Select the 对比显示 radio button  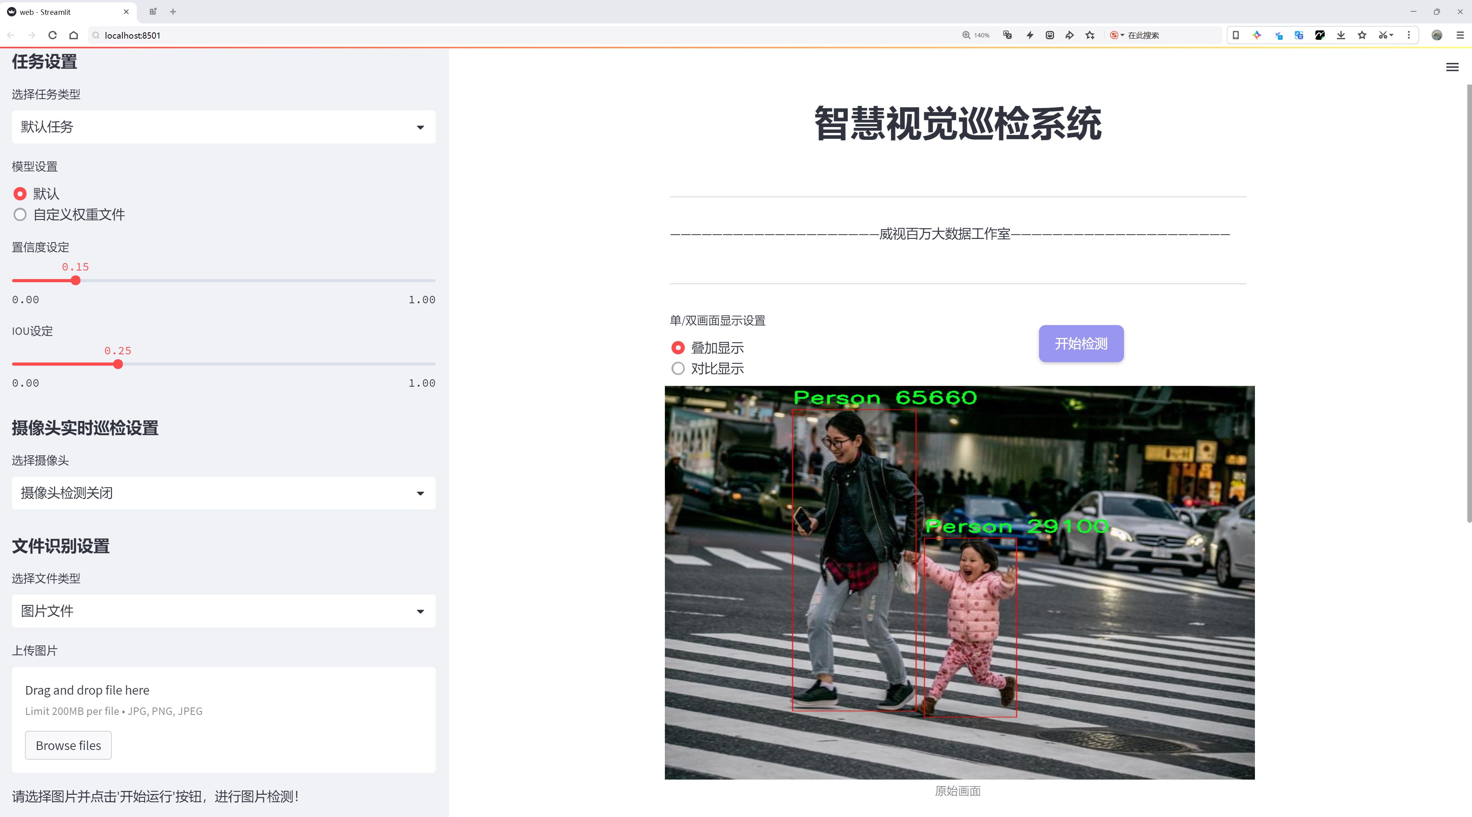click(x=678, y=368)
